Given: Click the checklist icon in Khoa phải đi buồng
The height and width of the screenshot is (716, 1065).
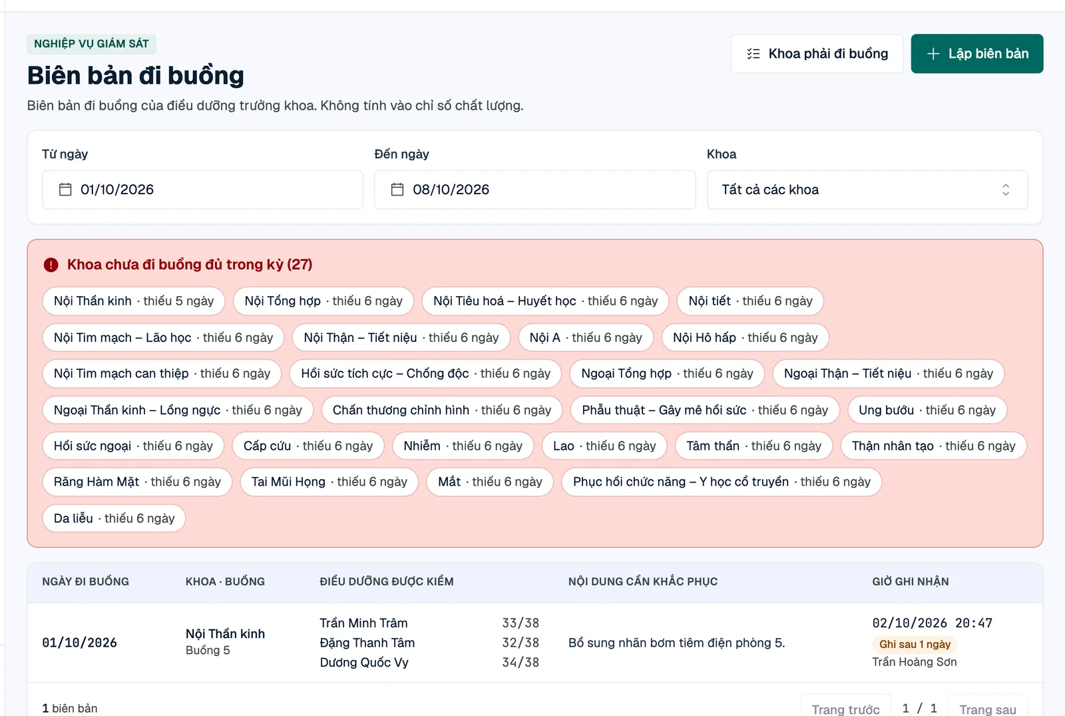Looking at the screenshot, I should pyautogui.click(x=753, y=54).
